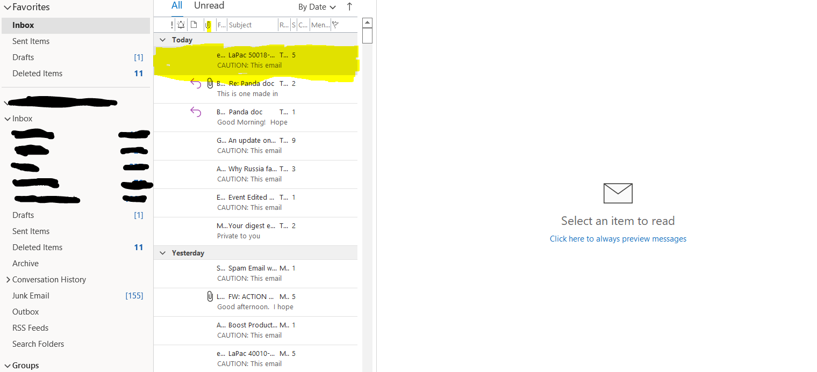Sort by the Attachment paperclip column header
817x372 pixels.
208,25
